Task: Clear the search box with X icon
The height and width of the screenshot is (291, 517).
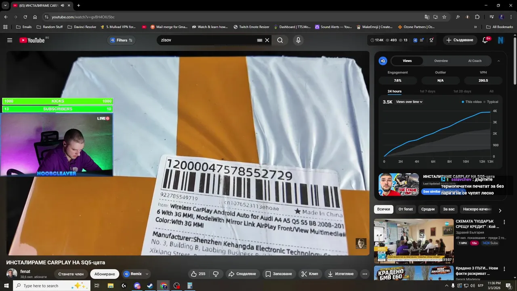Action: (x=267, y=40)
